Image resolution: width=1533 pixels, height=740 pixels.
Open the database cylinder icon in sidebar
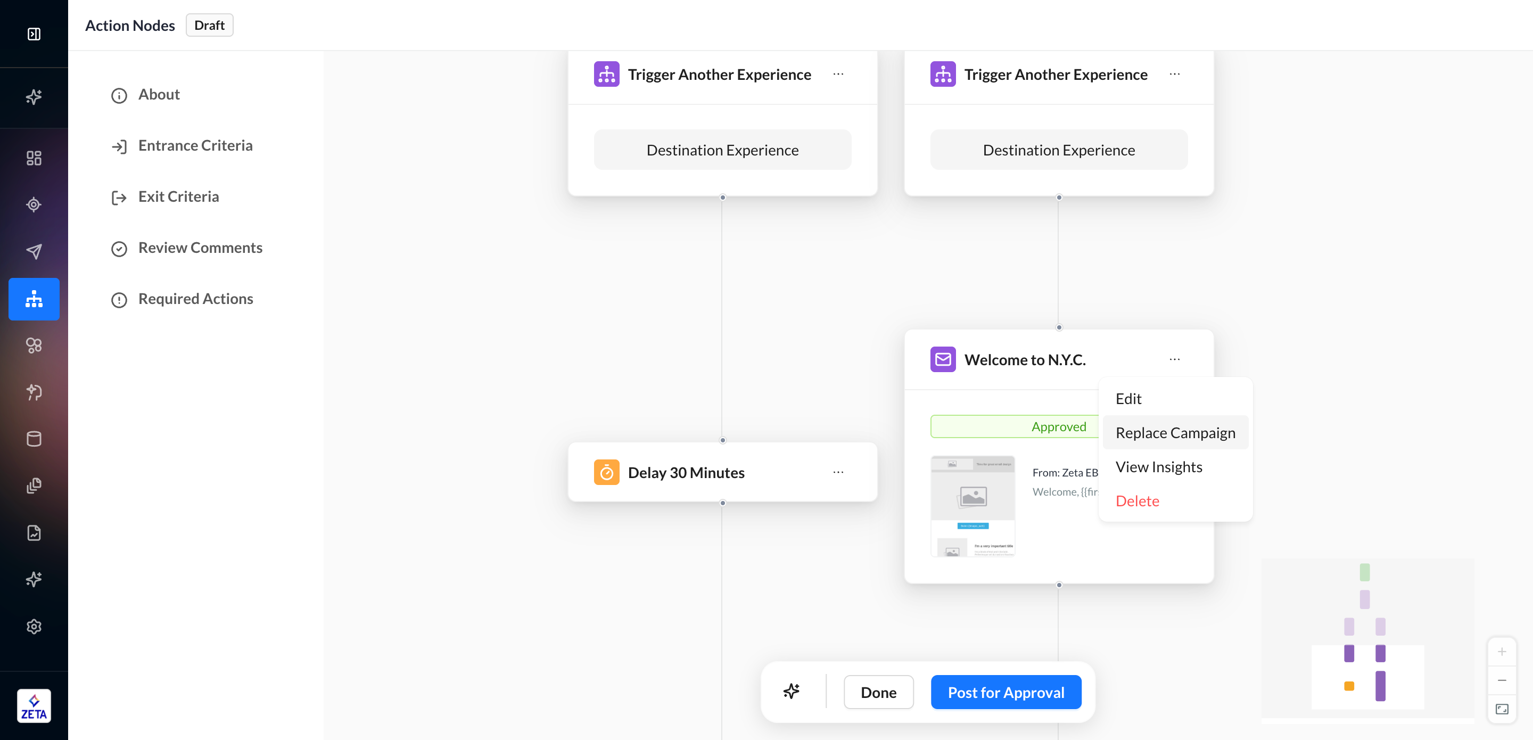34,439
